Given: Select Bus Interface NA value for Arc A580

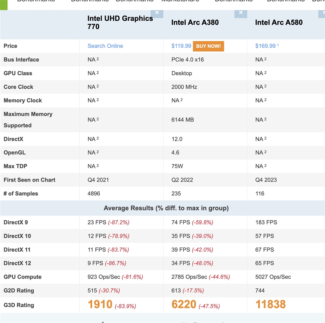Looking at the screenshot, I should tap(261, 59).
